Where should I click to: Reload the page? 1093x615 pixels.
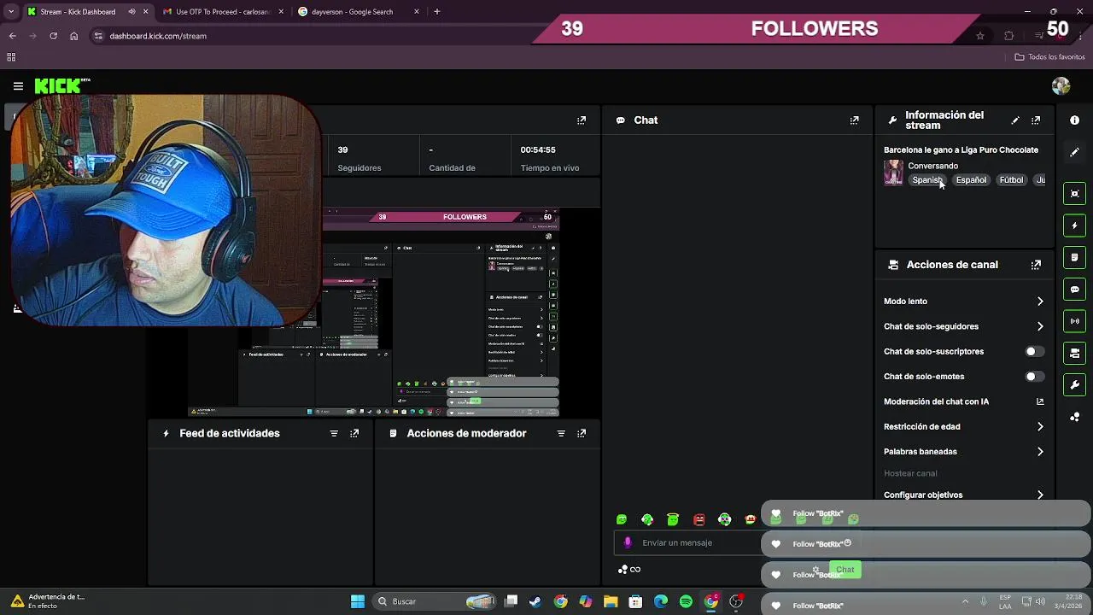pyautogui.click(x=53, y=36)
